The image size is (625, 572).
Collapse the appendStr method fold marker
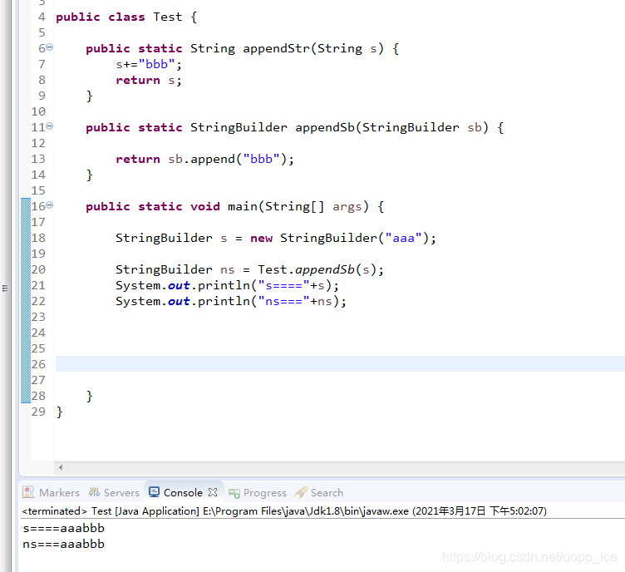coord(49,47)
